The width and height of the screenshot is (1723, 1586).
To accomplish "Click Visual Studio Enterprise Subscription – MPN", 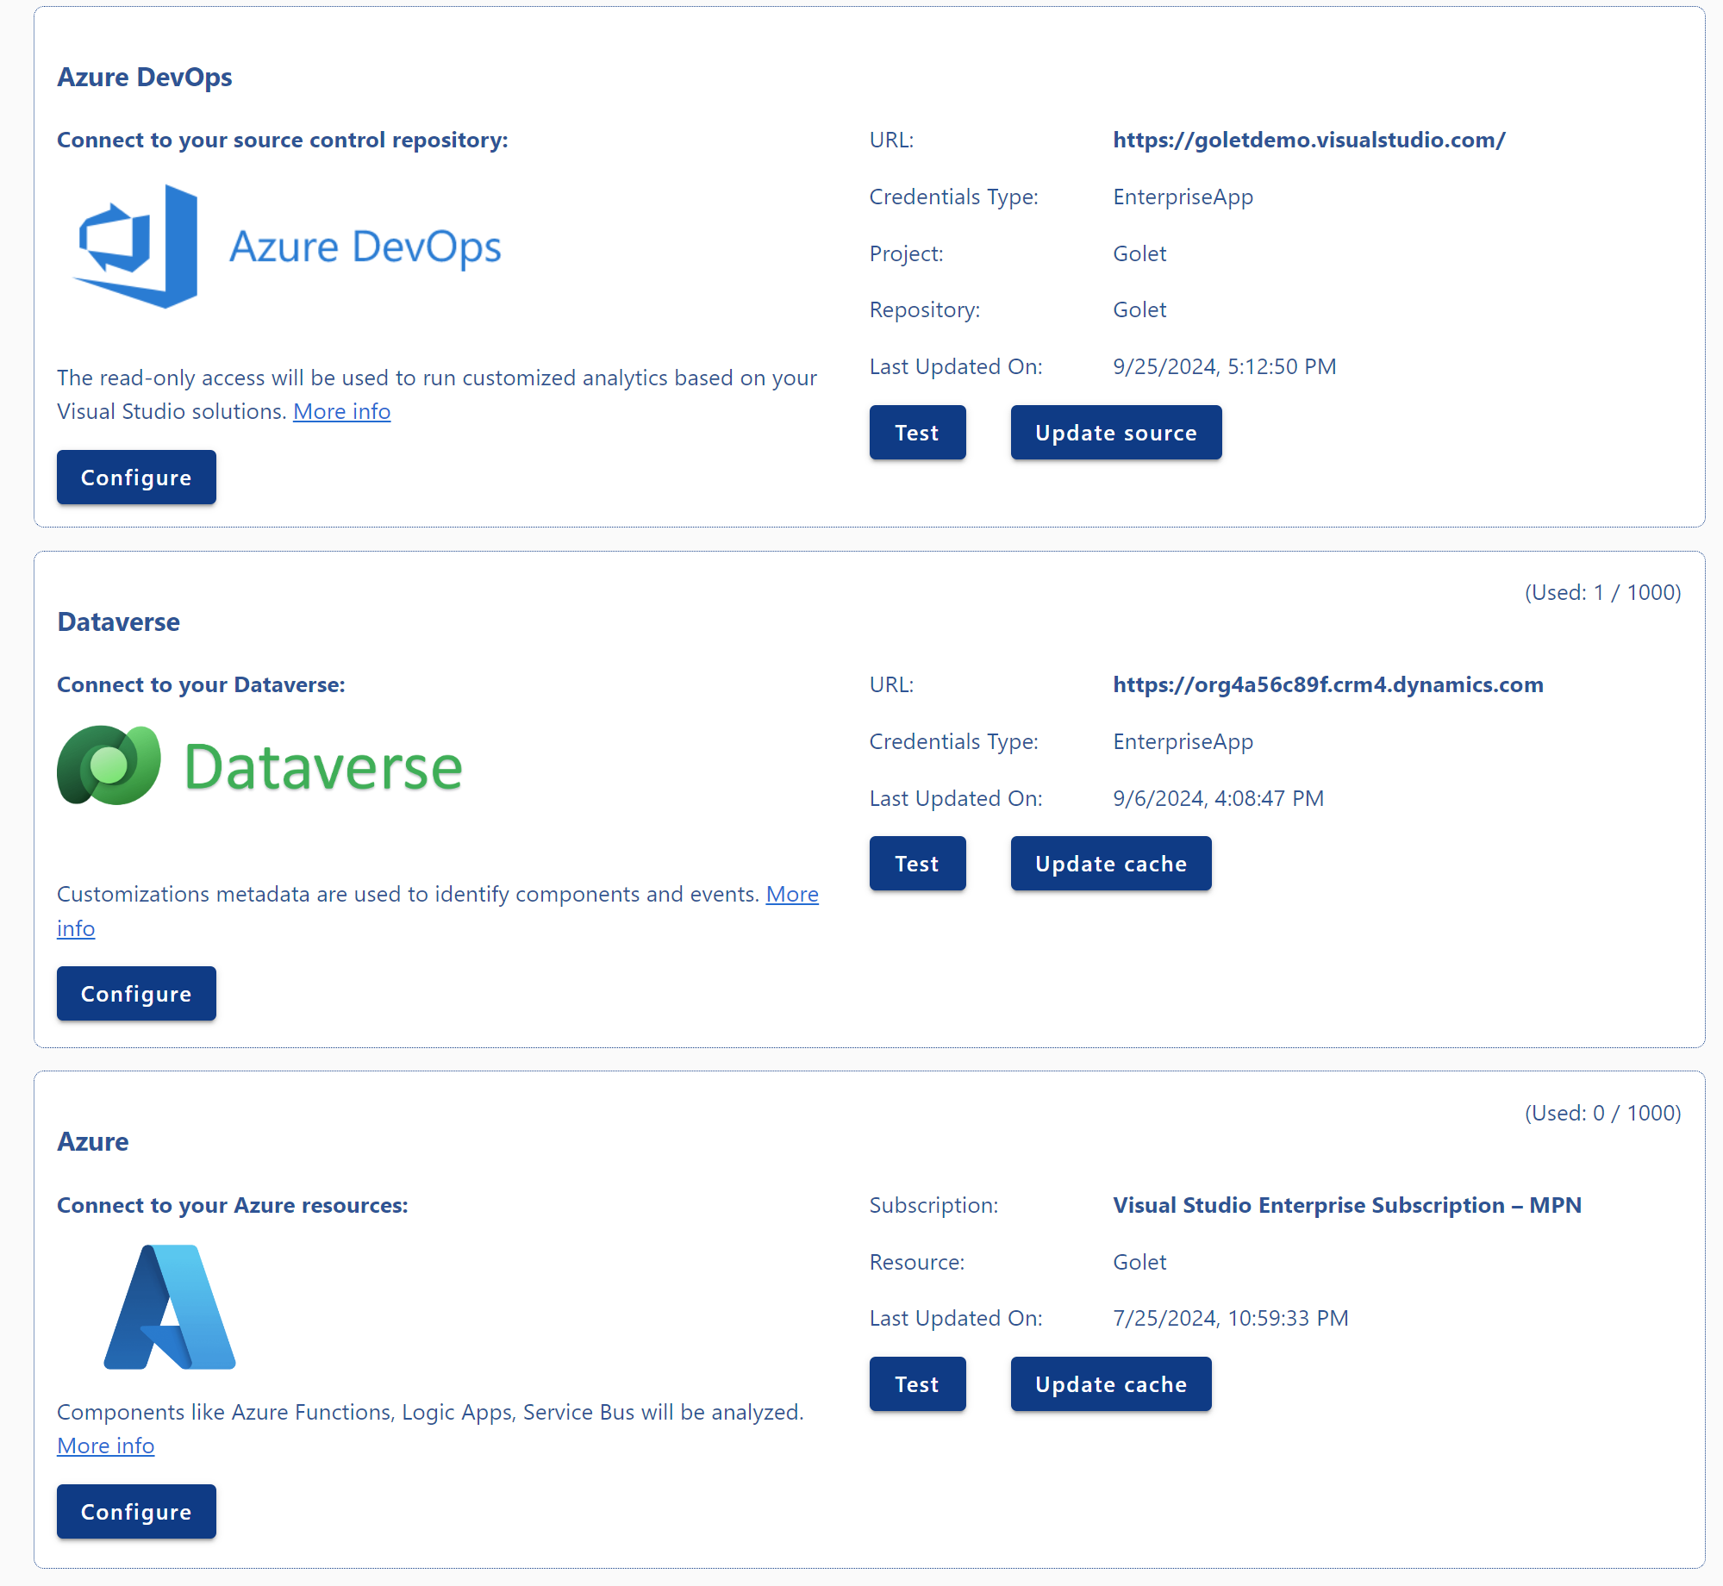I will (1347, 1205).
